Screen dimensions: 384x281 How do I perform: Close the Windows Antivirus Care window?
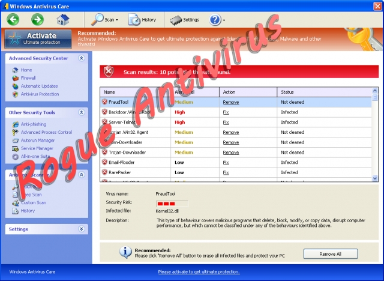click(x=377, y=6)
